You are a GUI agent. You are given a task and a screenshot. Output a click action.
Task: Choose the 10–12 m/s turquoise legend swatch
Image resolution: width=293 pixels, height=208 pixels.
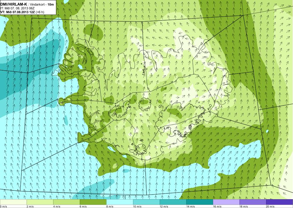click(x=146, y=202)
